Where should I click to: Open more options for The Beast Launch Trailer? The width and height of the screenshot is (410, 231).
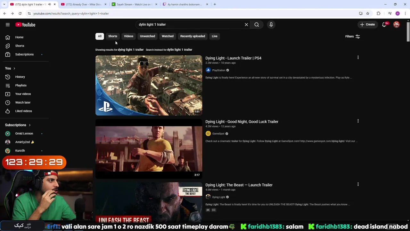(358, 184)
